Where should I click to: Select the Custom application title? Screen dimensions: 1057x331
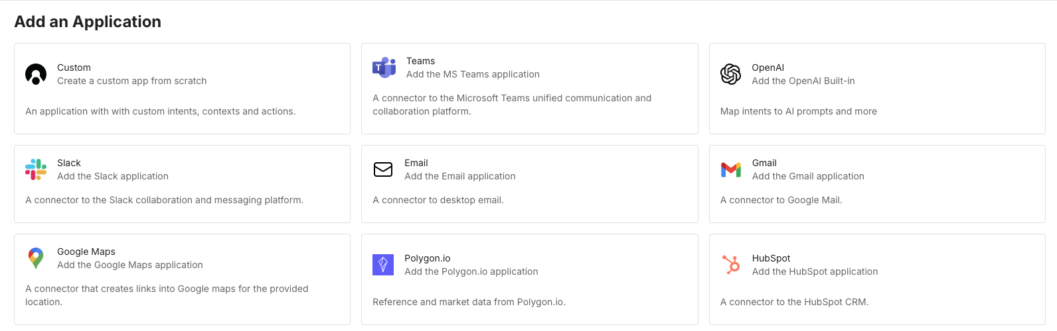pyautogui.click(x=74, y=68)
